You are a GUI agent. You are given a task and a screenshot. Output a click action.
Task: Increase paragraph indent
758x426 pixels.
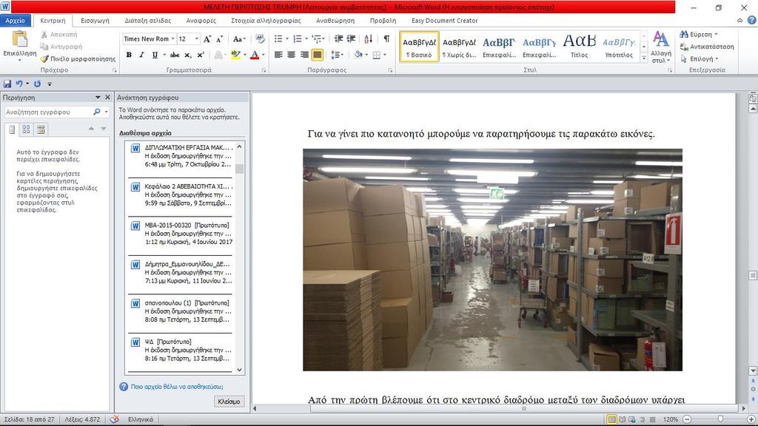[x=351, y=38]
